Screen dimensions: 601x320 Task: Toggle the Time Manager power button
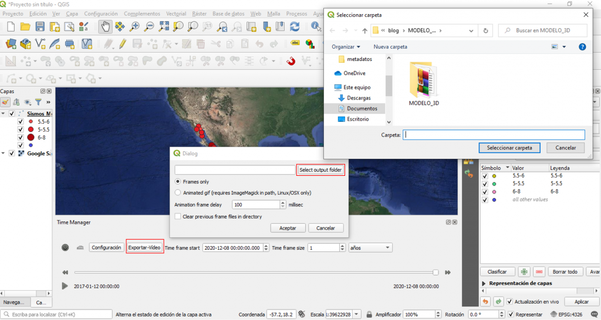click(x=65, y=248)
